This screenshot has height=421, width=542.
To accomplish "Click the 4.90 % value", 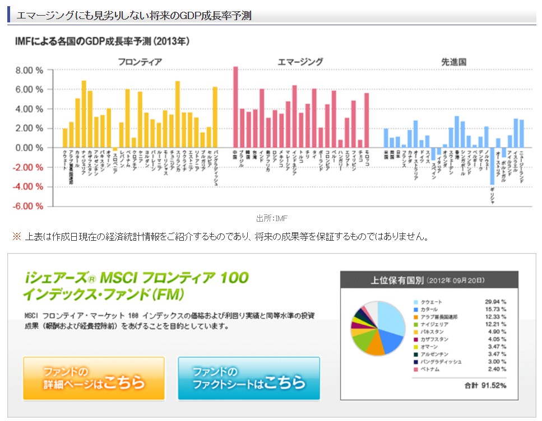I will (x=497, y=332).
